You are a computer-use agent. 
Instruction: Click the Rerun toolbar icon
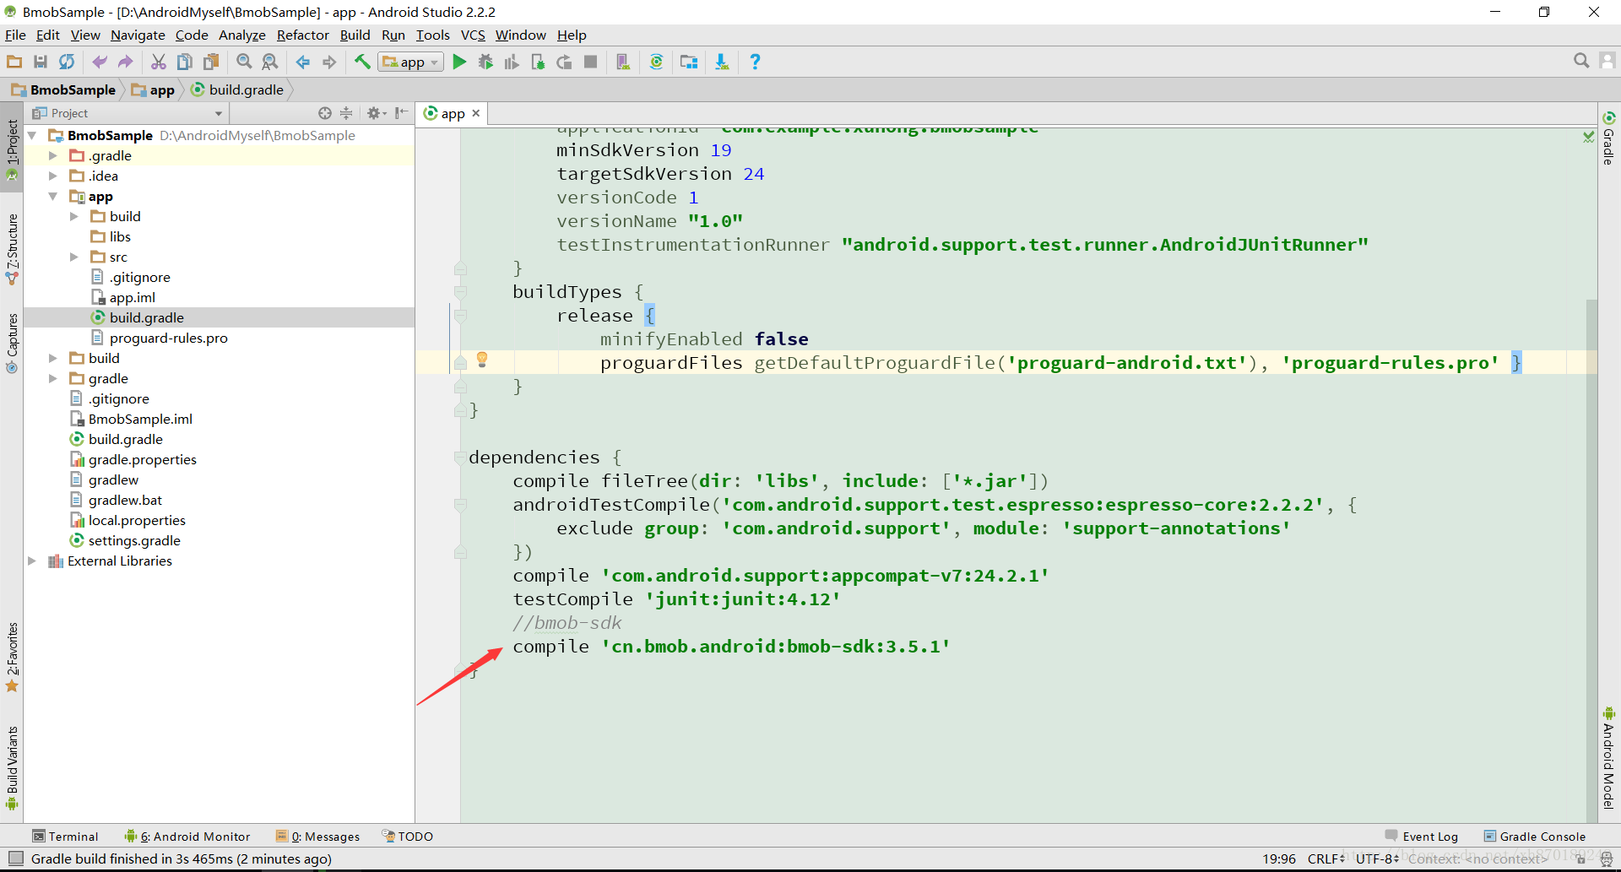coord(564,62)
